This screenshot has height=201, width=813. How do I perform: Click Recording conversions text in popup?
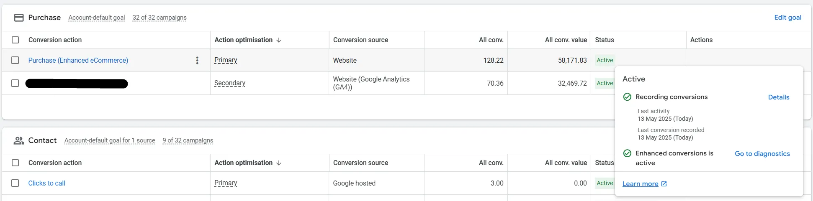(x=671, y=97)
